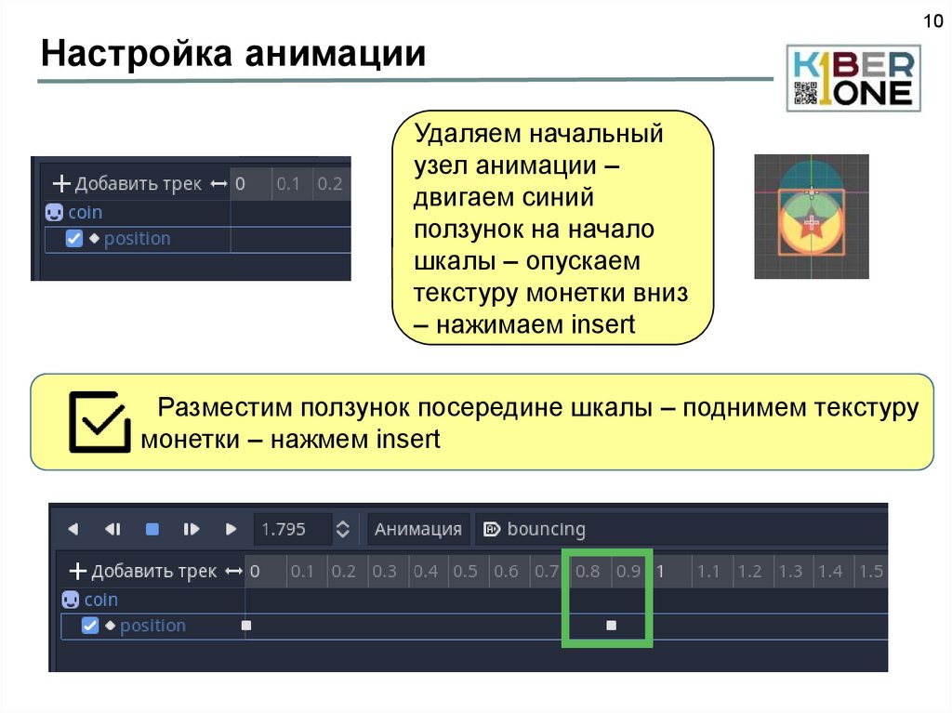Adjust animation position with spinner arrows
This screenshot has height=713, width=952.
343,529
